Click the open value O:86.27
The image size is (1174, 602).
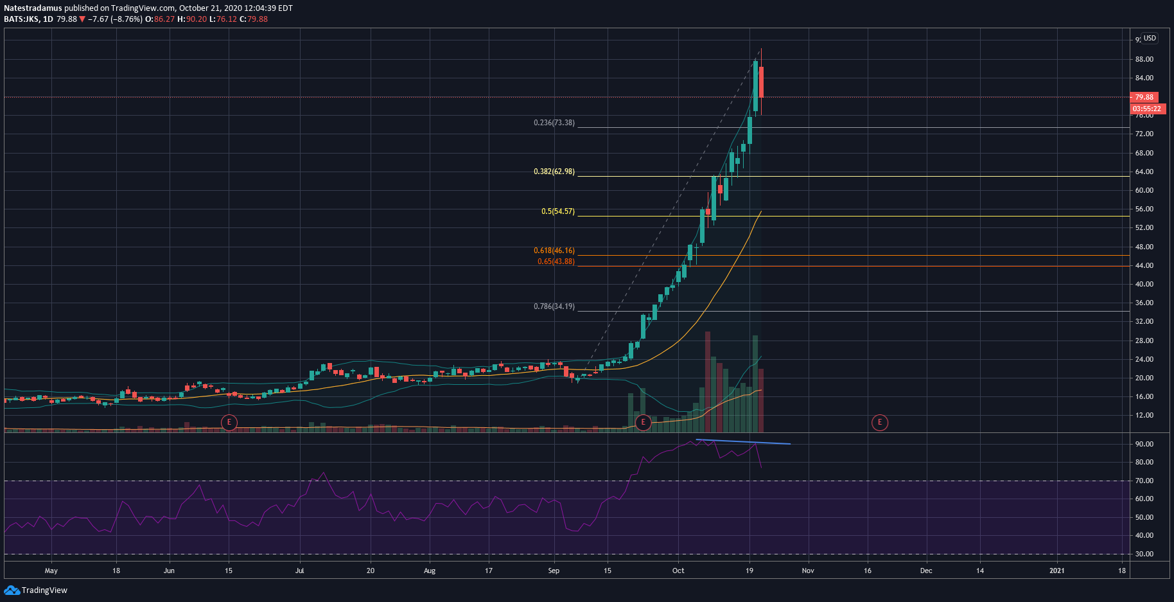[160, 19]
